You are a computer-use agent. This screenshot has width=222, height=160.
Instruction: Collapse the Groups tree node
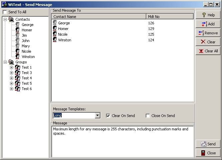click(x=5, y=62)
